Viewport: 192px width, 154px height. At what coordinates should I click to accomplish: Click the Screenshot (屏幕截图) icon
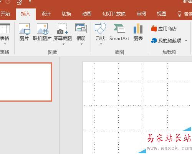62,29
